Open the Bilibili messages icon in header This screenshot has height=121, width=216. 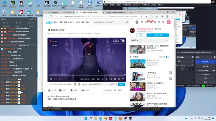(147, 22)
